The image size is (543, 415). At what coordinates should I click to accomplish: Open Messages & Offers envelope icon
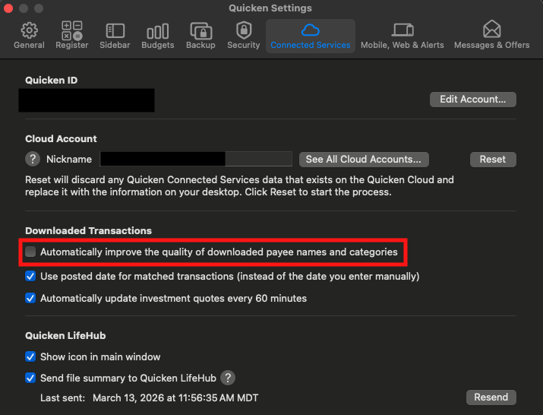coord(492,29)
